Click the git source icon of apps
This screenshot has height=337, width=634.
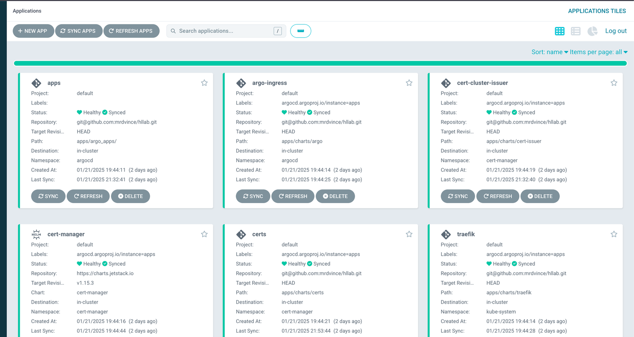tap(36, 83)
